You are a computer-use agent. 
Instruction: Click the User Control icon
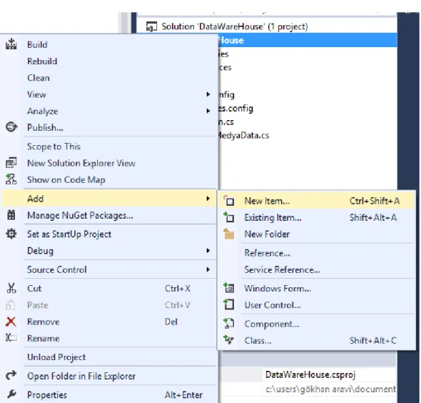(x=229, y=304)
